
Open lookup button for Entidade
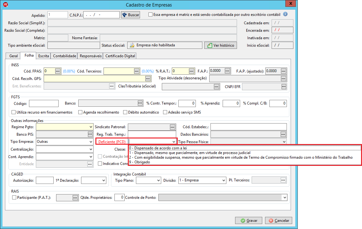pos(90,164)
